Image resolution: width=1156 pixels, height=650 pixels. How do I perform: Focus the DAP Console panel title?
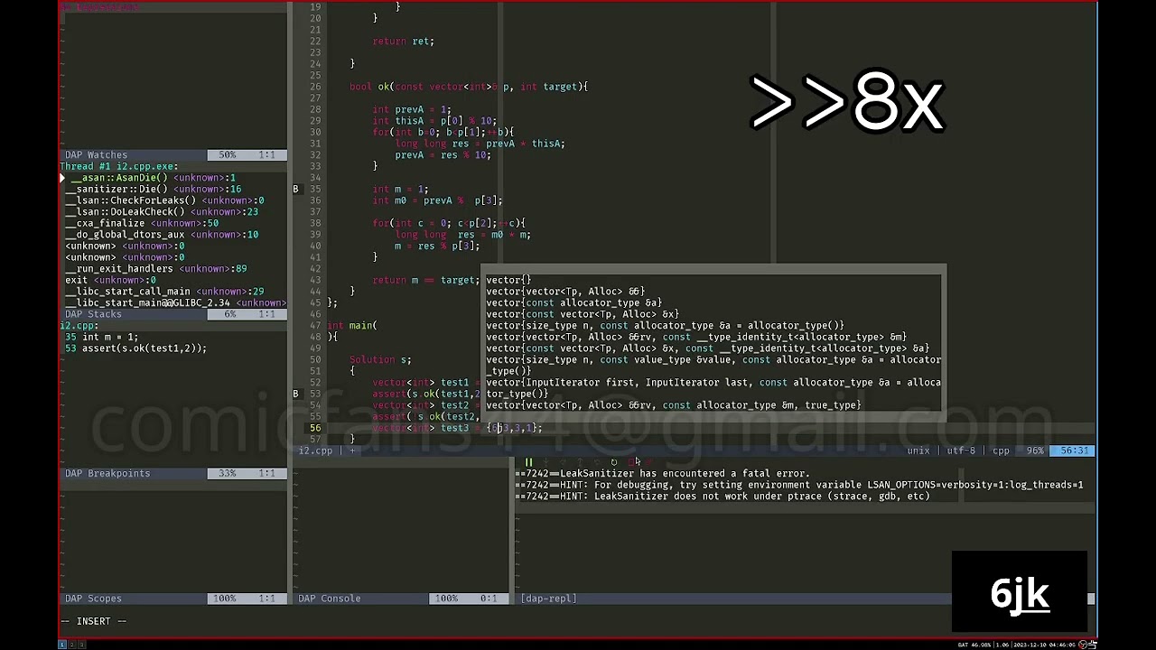pos(330,599)
